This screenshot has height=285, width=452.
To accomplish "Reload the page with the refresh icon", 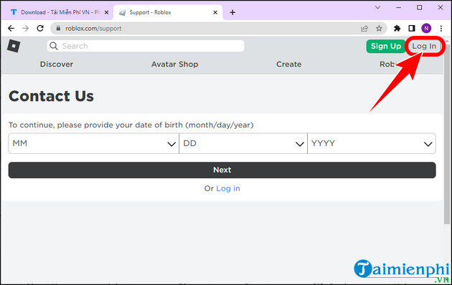I will (x=40, y=28).
